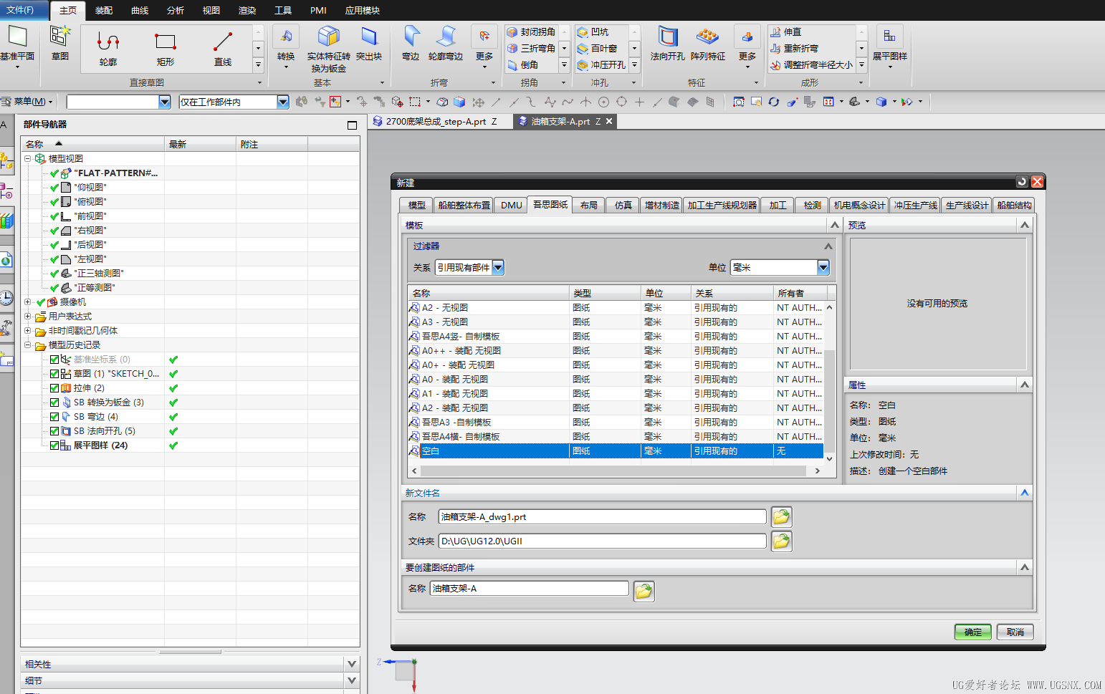
Task: Select the 冲压开孔 drawn cutout tool
Action: pyautogui.click(x=602, y=65)
